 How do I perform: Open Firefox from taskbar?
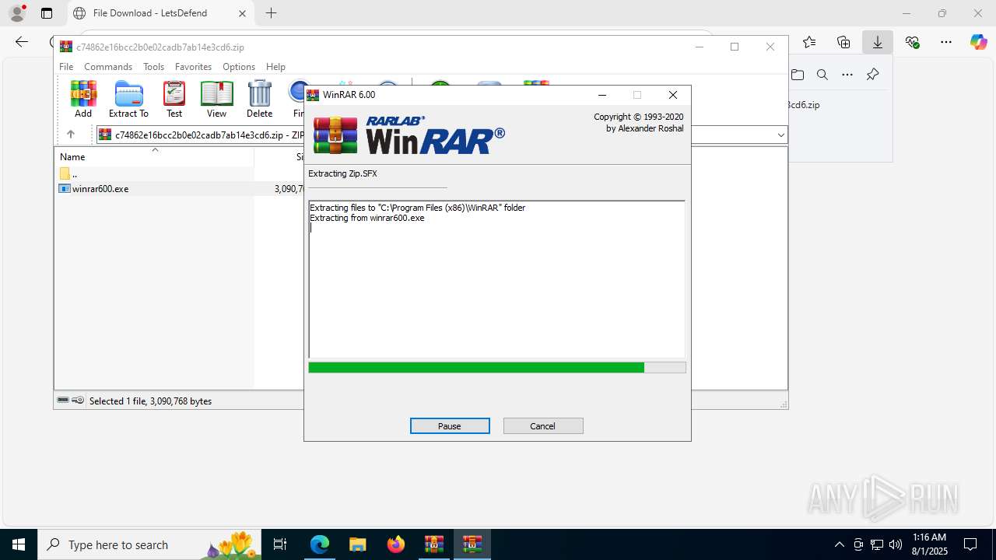(396, 544)
